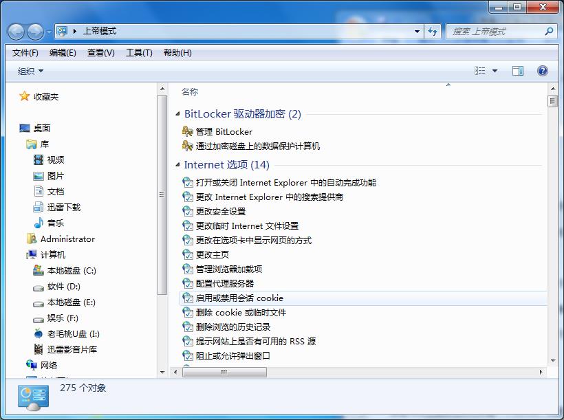
Task: Open 打开或关闭 Internet Explorer 中的自动完成功能
Action: click(x=286, y=183)
